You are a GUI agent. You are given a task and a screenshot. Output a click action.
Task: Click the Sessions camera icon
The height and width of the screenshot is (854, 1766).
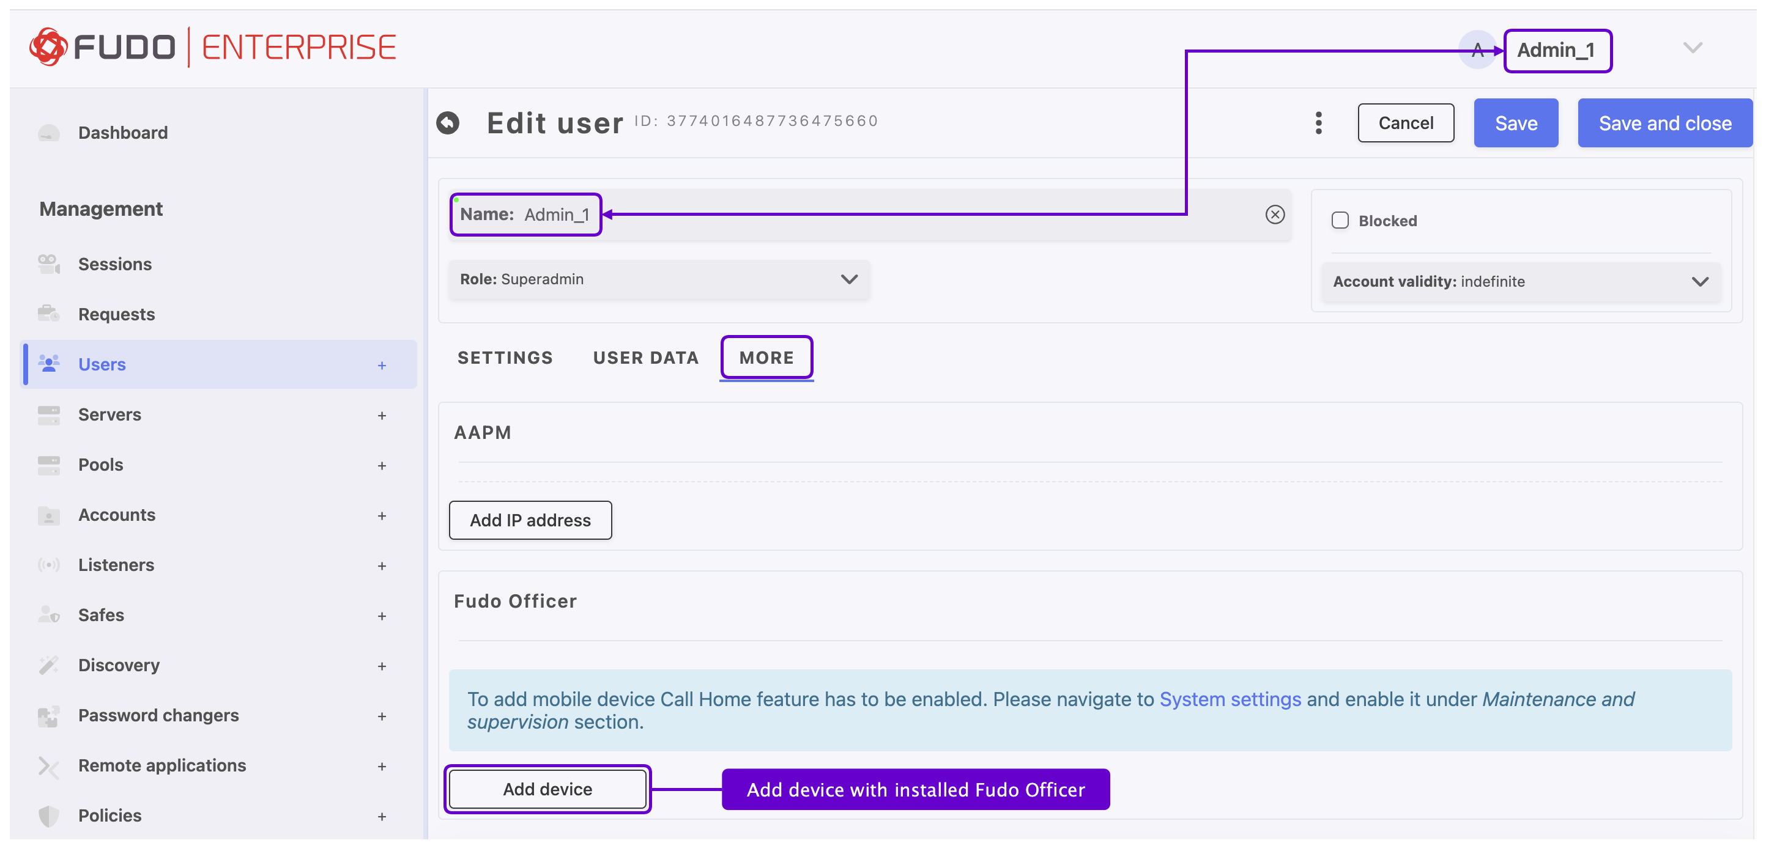49,263
